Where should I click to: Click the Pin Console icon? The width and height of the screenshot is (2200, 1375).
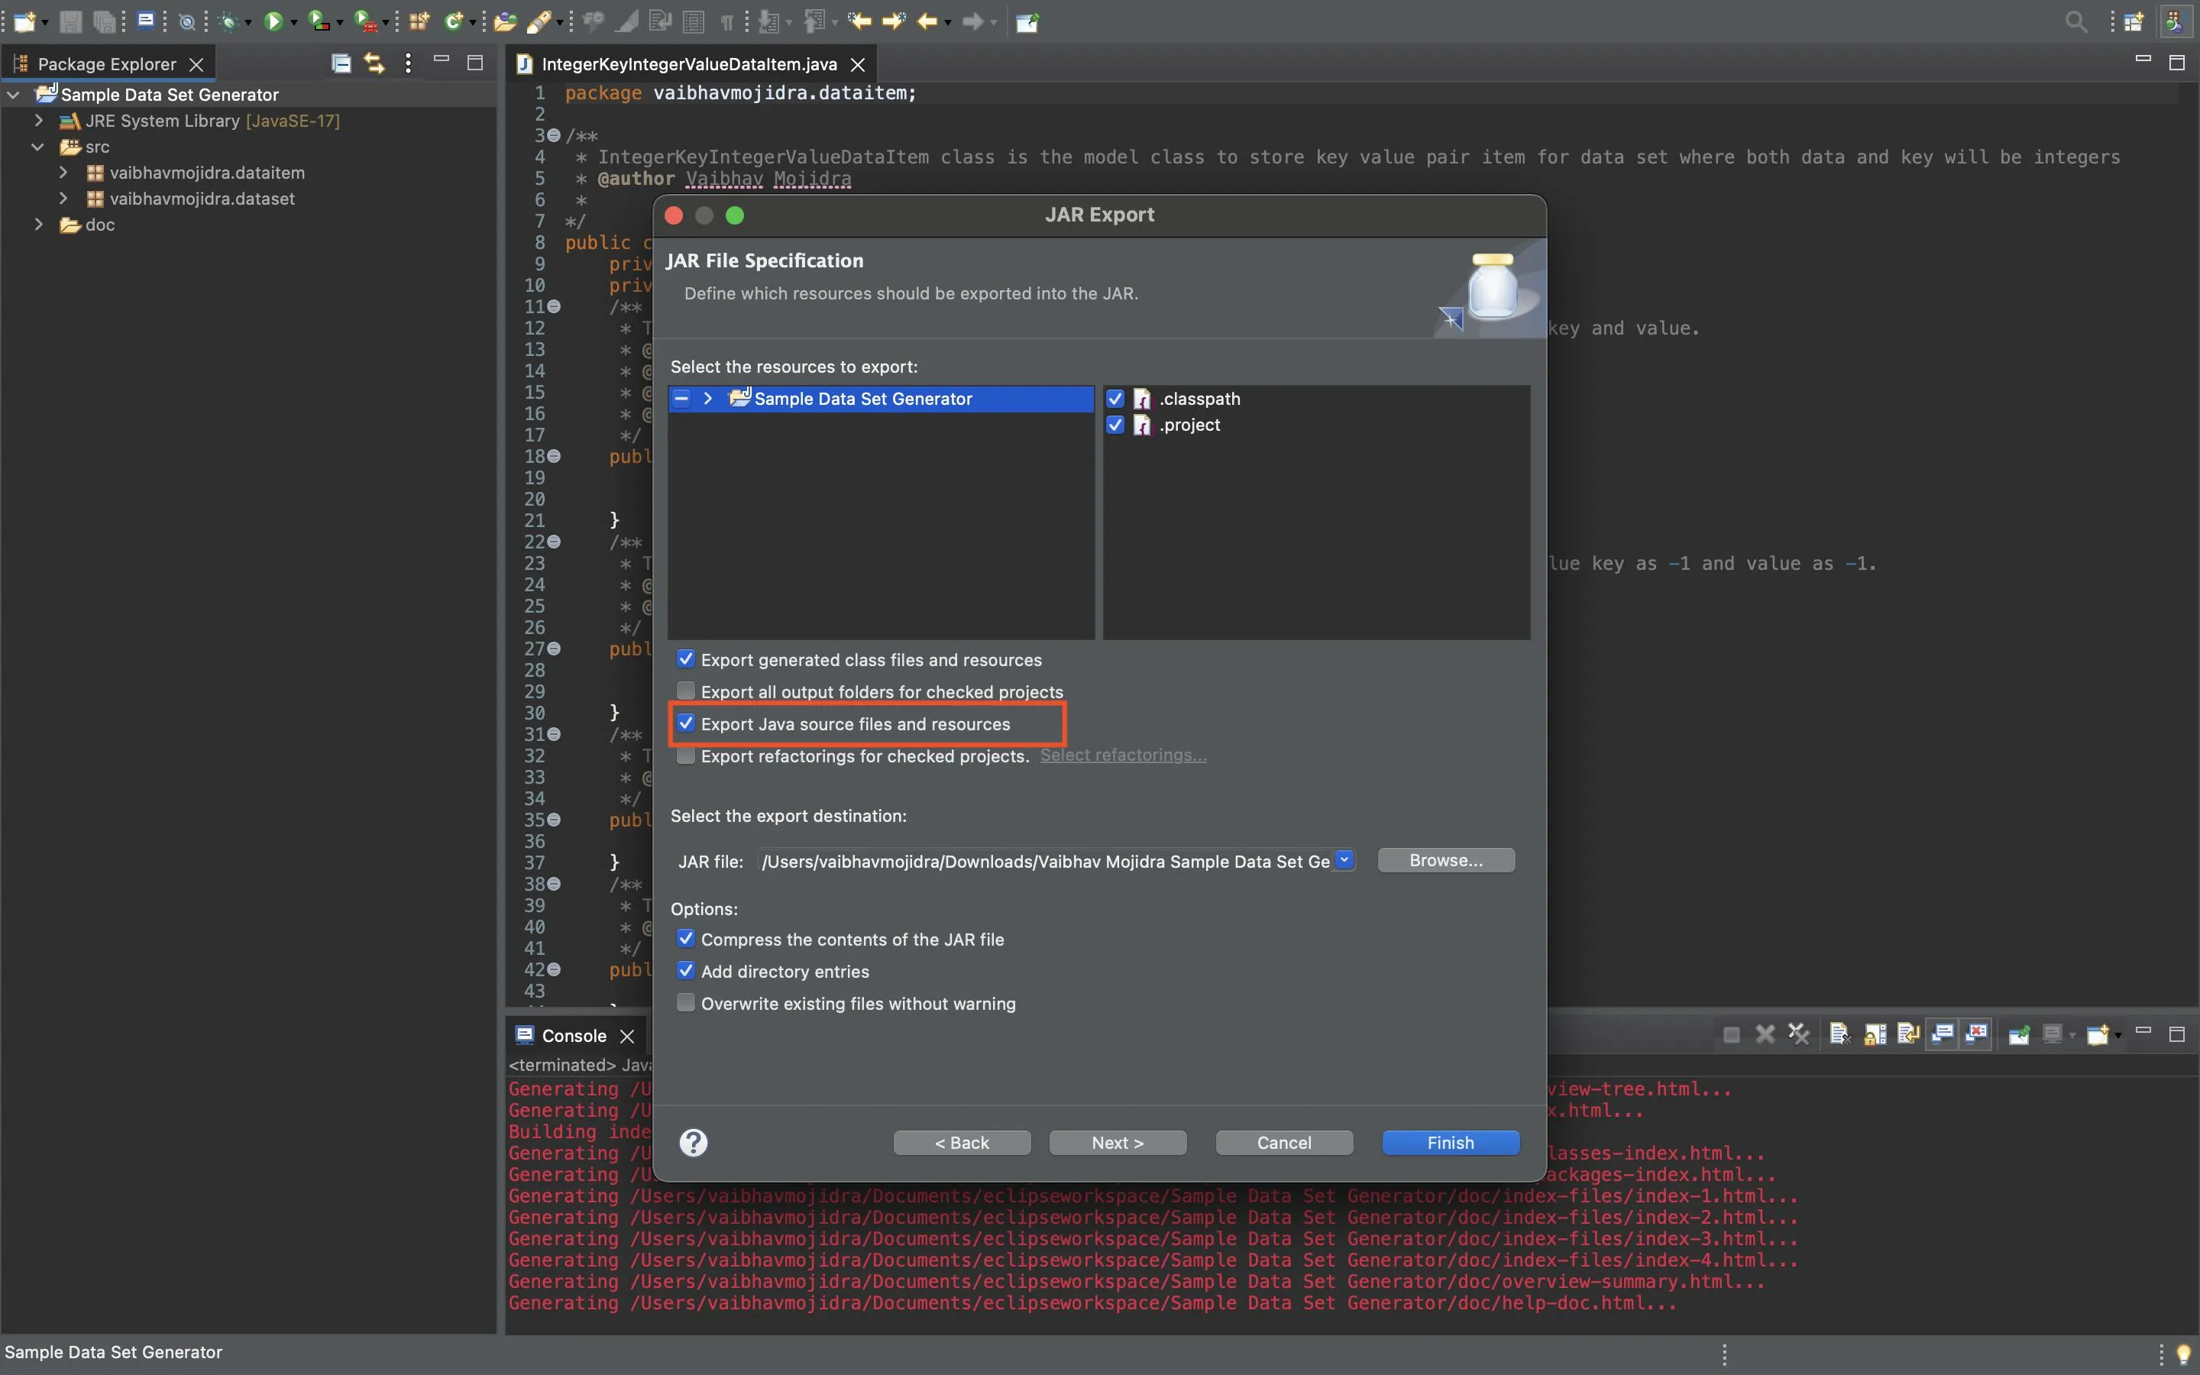(2018, 1034)
